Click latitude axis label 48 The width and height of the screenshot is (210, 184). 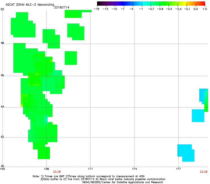2,43
